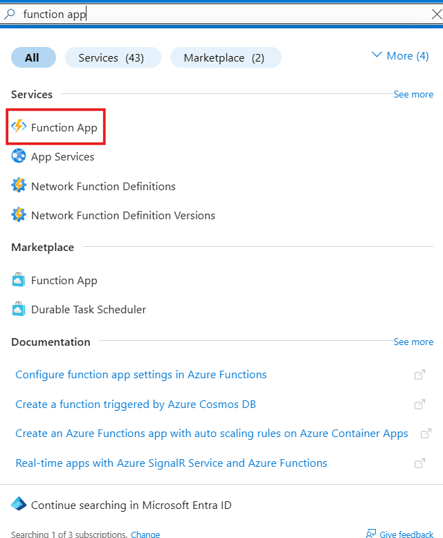The width and height of the screenshot is (443, 538).
Task: Click See more beside Documentation heading
Action: [413, 342]
